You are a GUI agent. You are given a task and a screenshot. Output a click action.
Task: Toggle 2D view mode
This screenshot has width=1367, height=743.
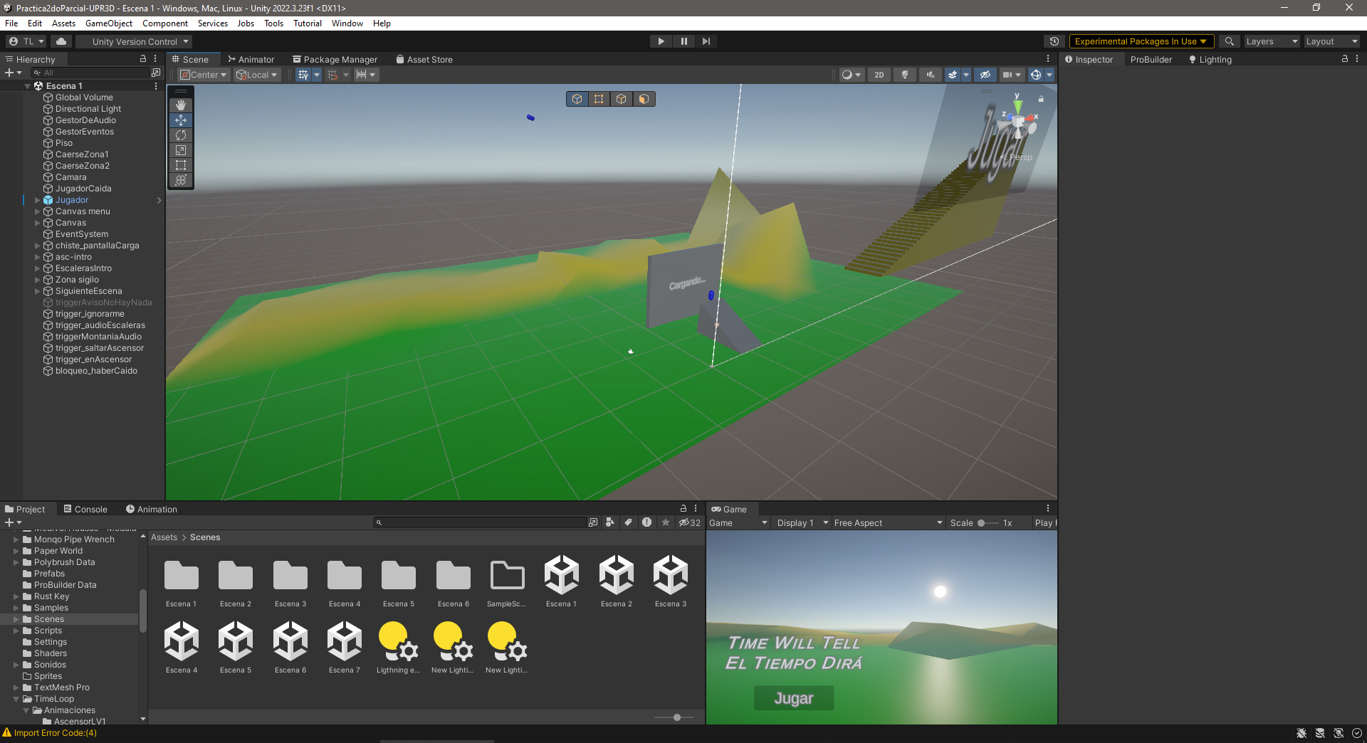pos(879,75)
